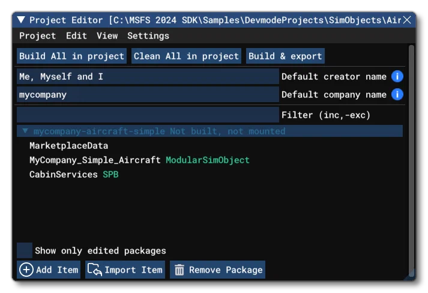
Task: Select the MarketplaceData item
Action: [69, 145]
